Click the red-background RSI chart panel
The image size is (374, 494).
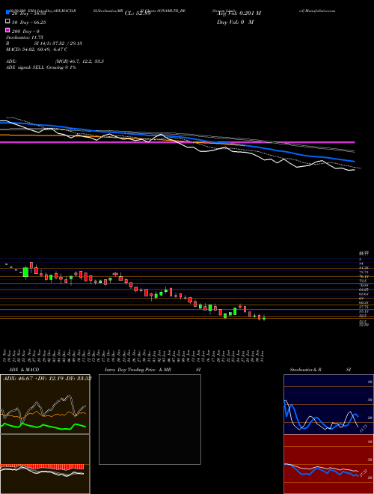point(328,464)
